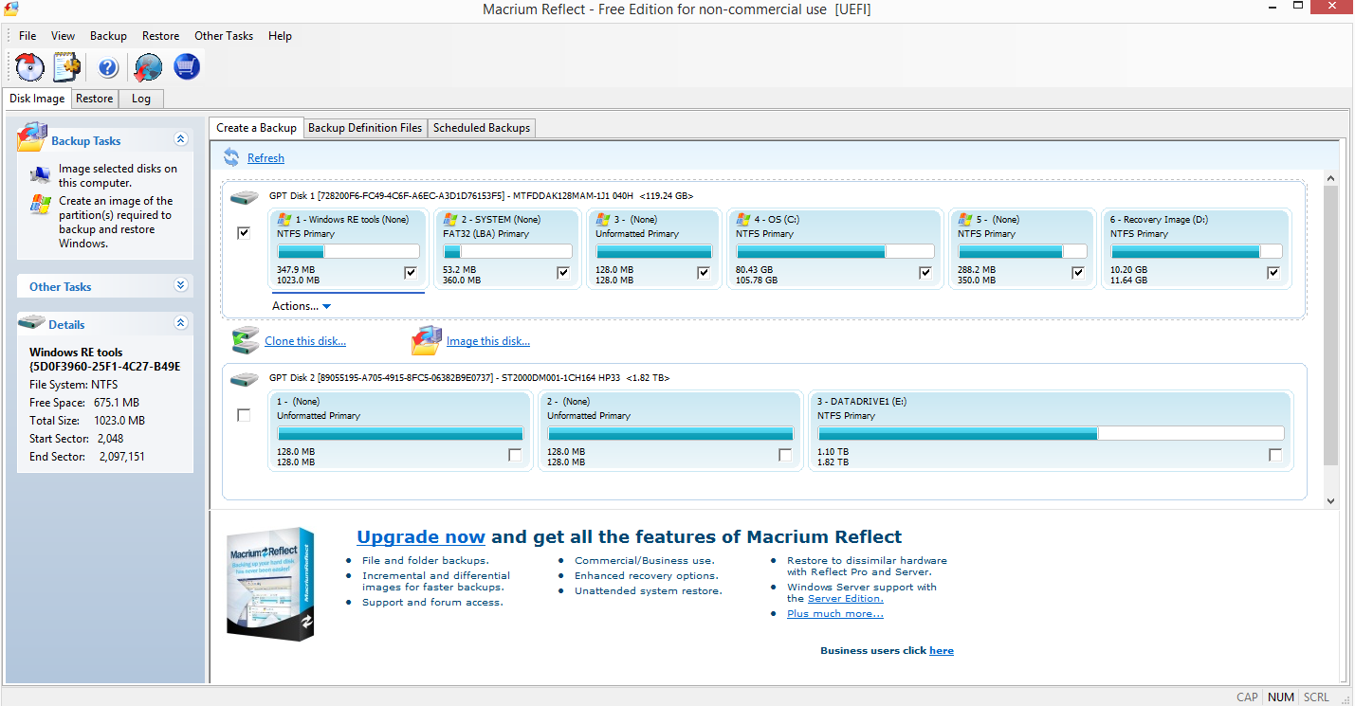Click the Backup Tasks folder icon
Image resolution: width=1355 pixels, height=706 pixels.
(x=32, y=137)
